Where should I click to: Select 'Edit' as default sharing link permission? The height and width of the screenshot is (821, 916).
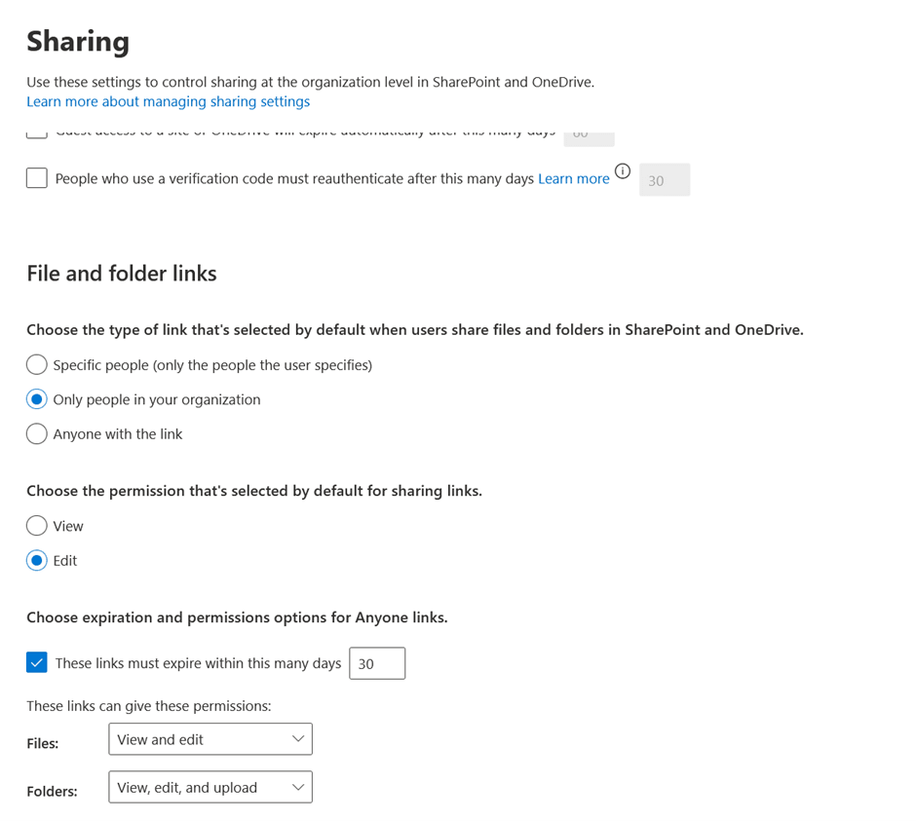36,560
